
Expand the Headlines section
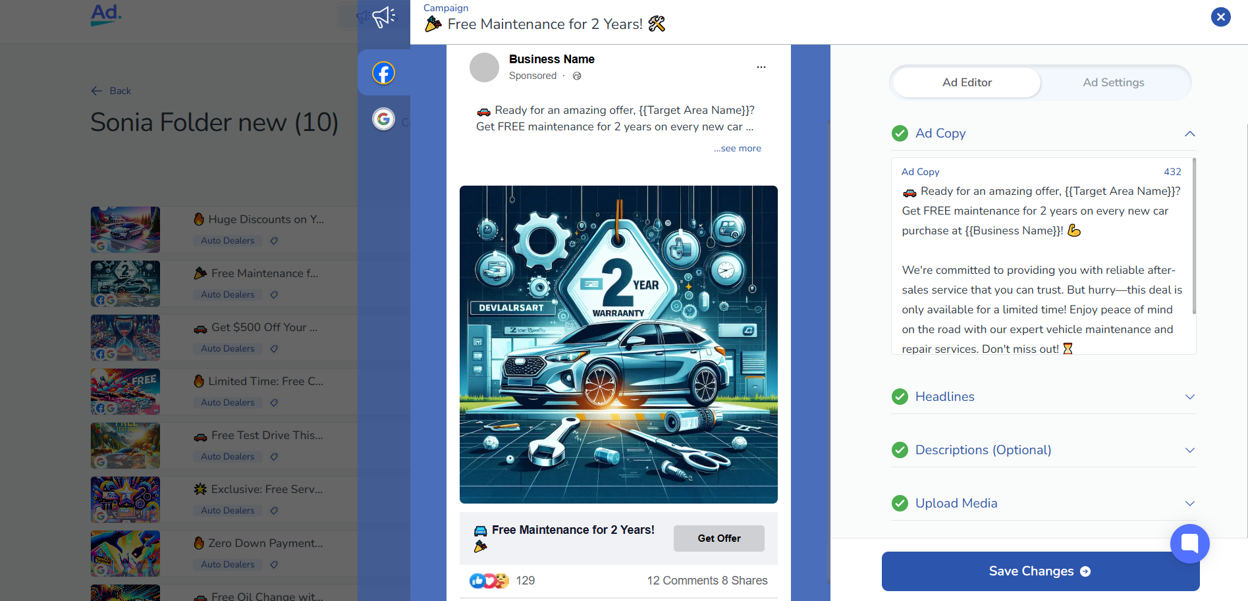point(1189,397)
